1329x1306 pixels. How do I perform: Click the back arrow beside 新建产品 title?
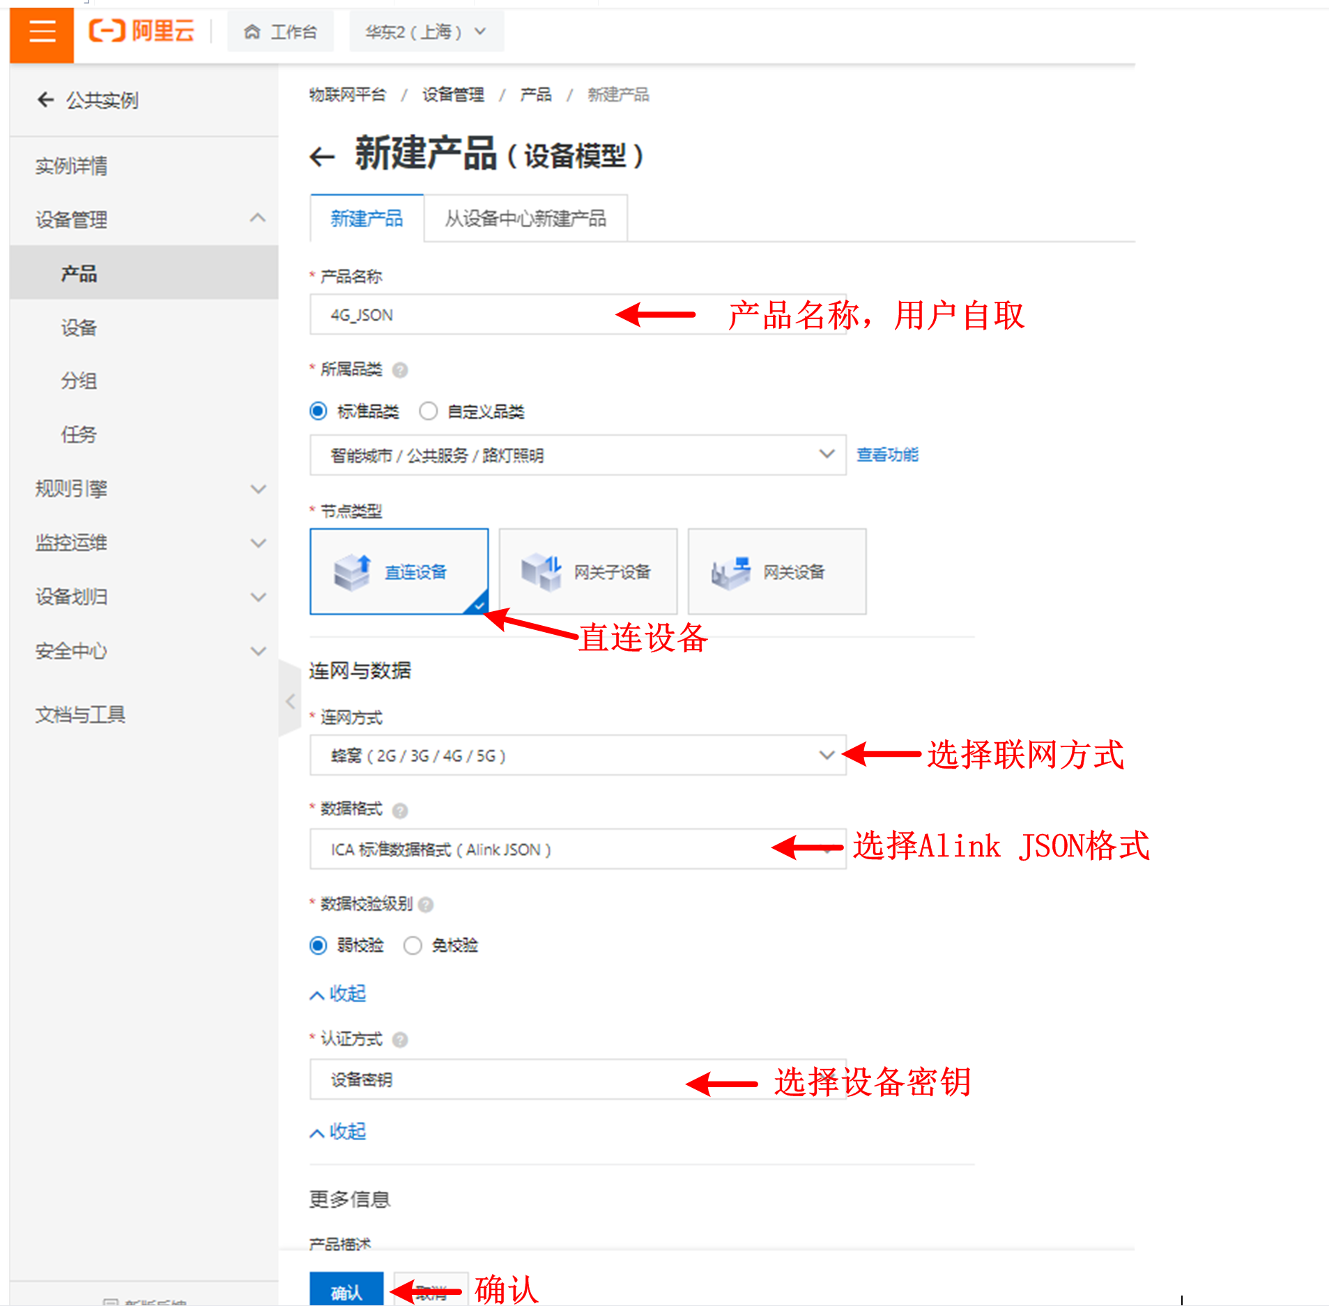click(x=322, y=156)
